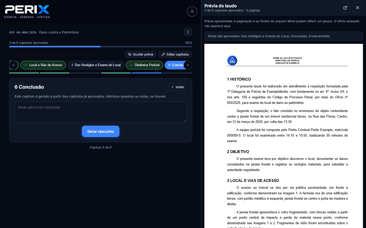Click the 3 LOCAL E VIAS DE ACESSO heading

[253, 181]
